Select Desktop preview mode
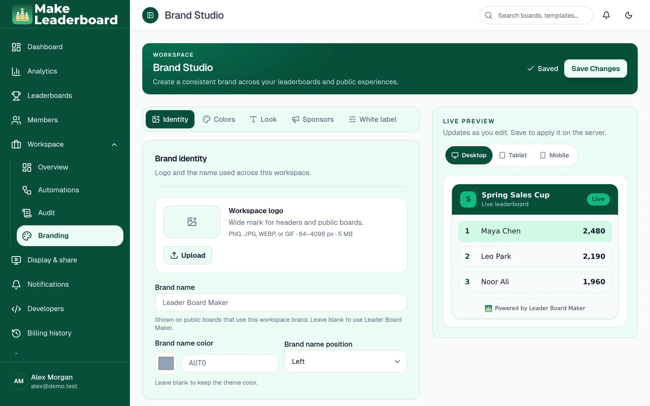The height and width of the screenshot is (406, 650). [x=469, y=155]
